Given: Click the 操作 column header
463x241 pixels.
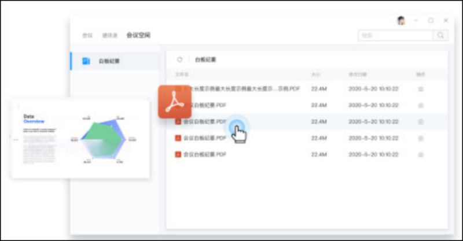Looking at the screenshot, I should tap(421, 75).
